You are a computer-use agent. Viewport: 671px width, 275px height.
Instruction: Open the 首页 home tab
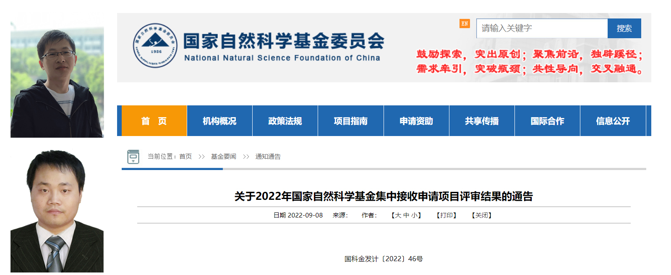(x=154, y=121)
